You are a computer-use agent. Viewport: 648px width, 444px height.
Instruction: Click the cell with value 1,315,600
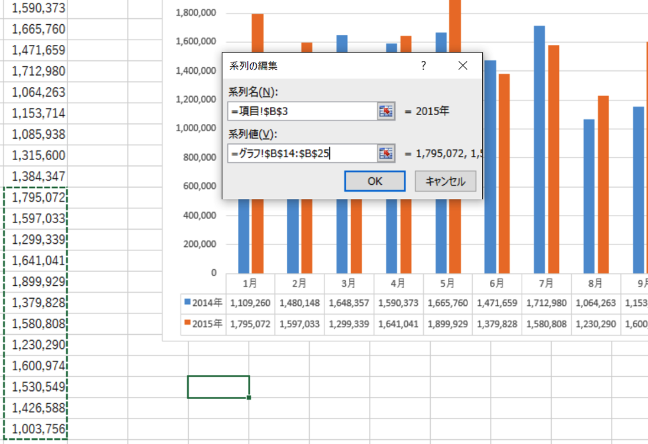[35, 155]
